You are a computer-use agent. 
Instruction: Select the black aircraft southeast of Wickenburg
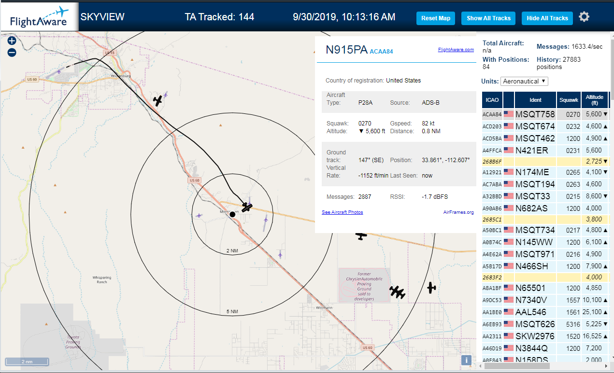[x=157, y=101]
